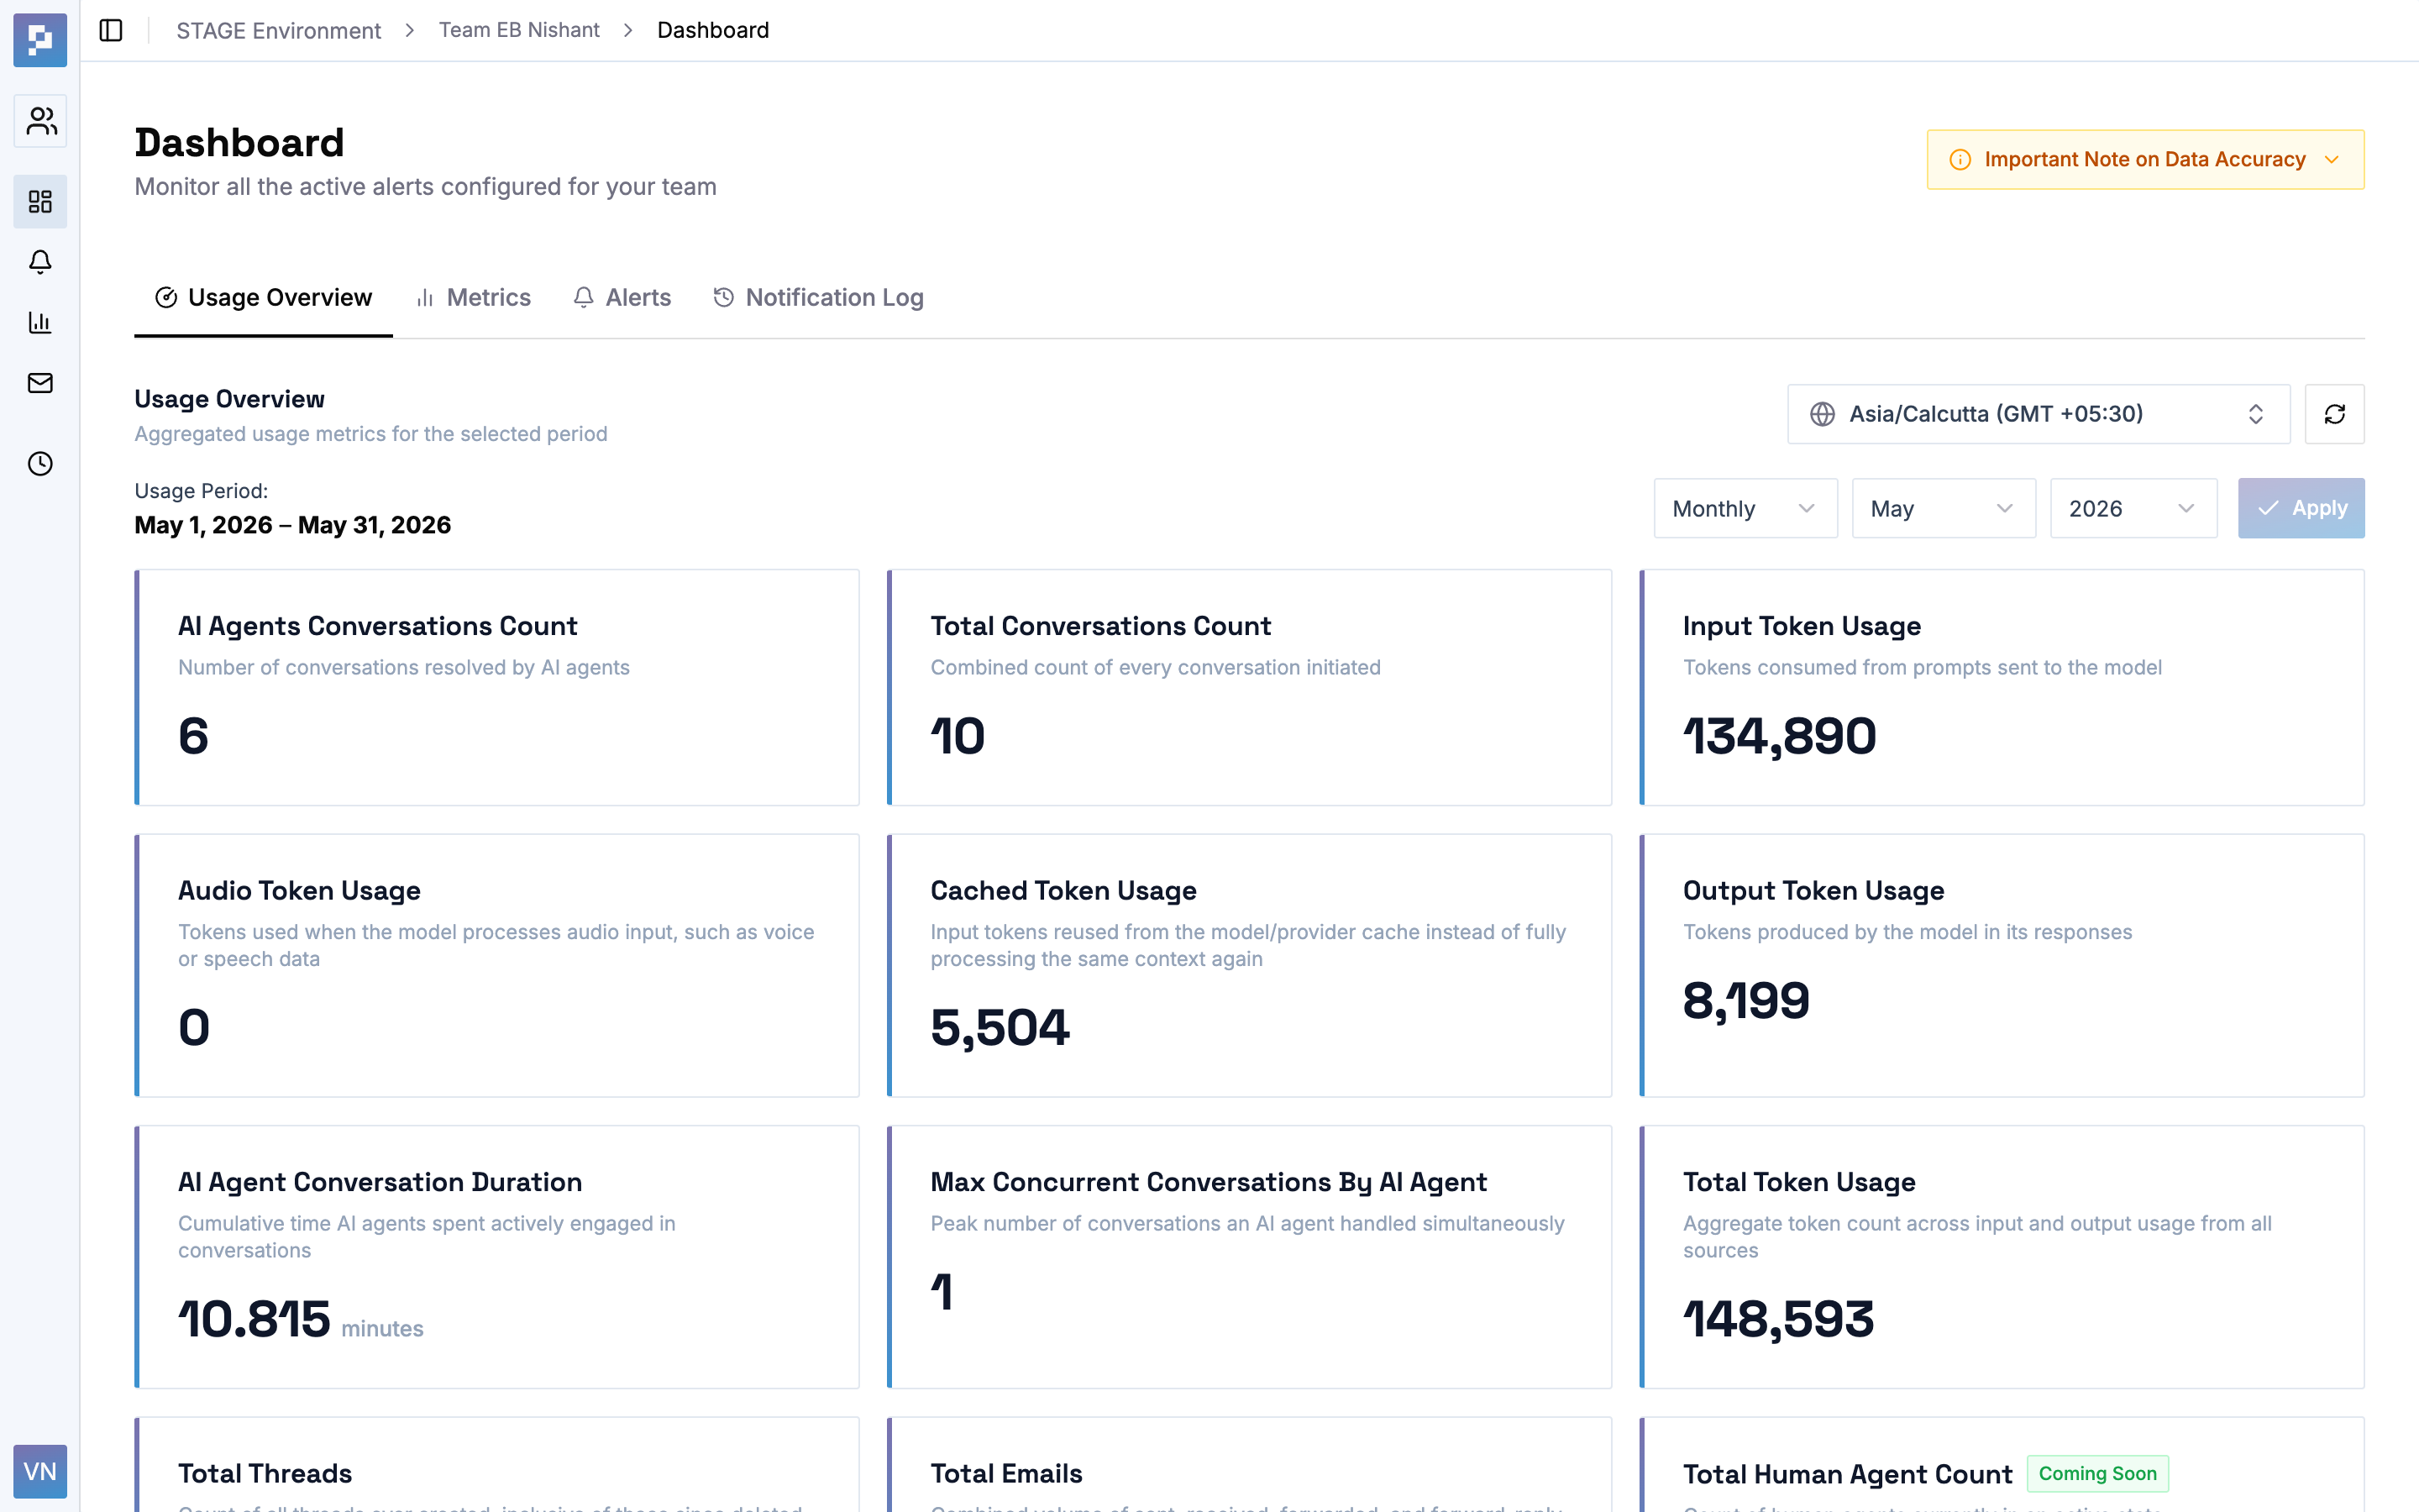Viewport: 2419px width, 1512px height.
Task: Open the Monthly period dropdown
Action: (1745, 509)
